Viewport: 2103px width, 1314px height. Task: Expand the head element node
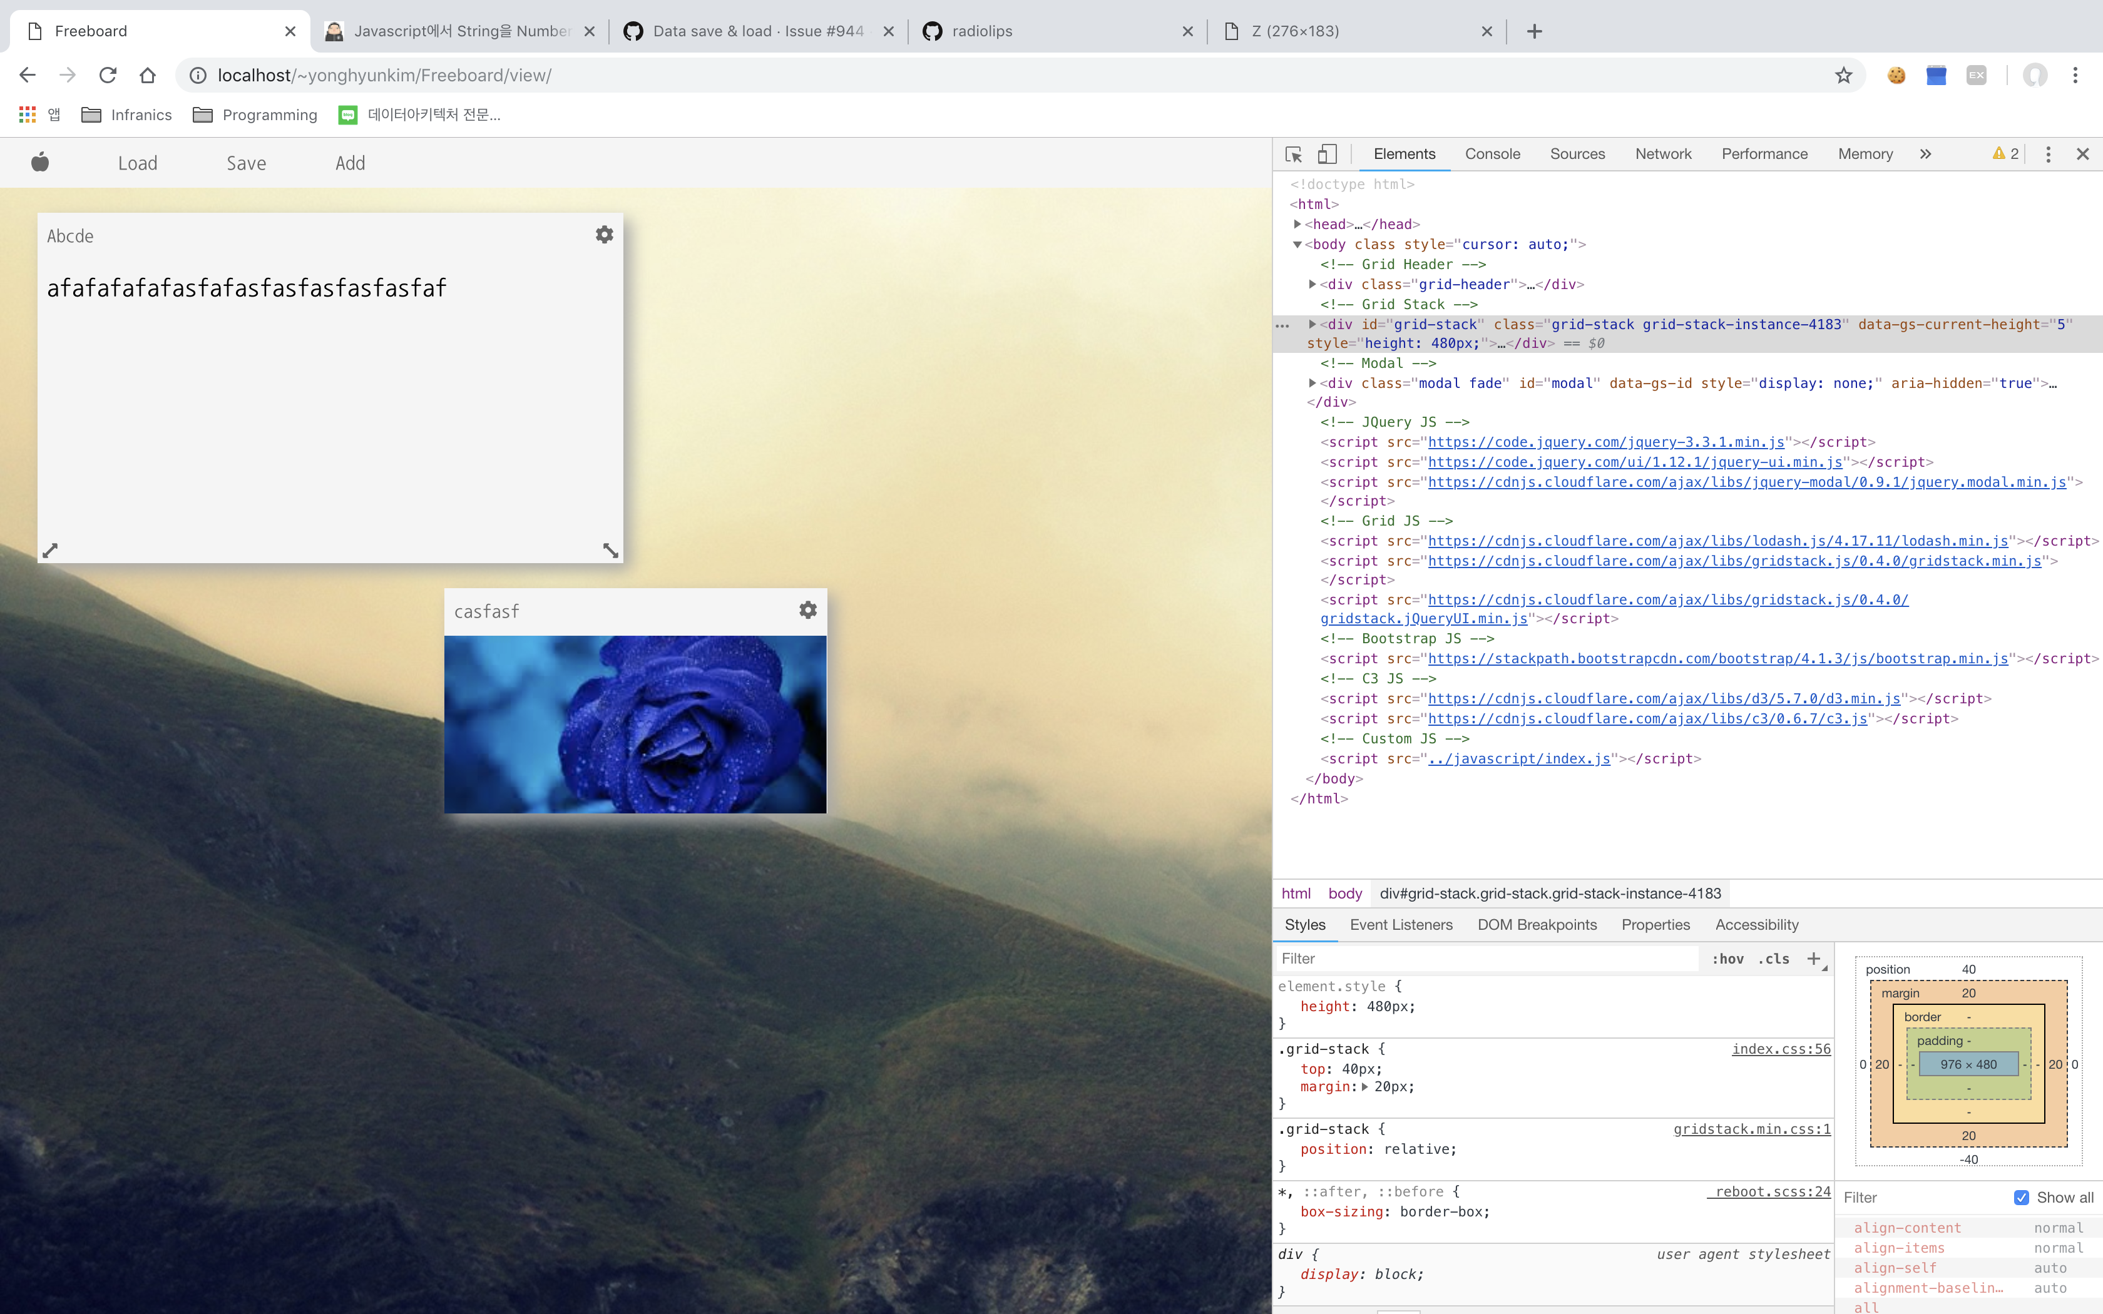1297,224
